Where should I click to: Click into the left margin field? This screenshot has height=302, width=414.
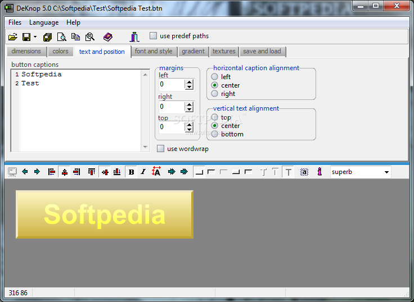point(172,84)
